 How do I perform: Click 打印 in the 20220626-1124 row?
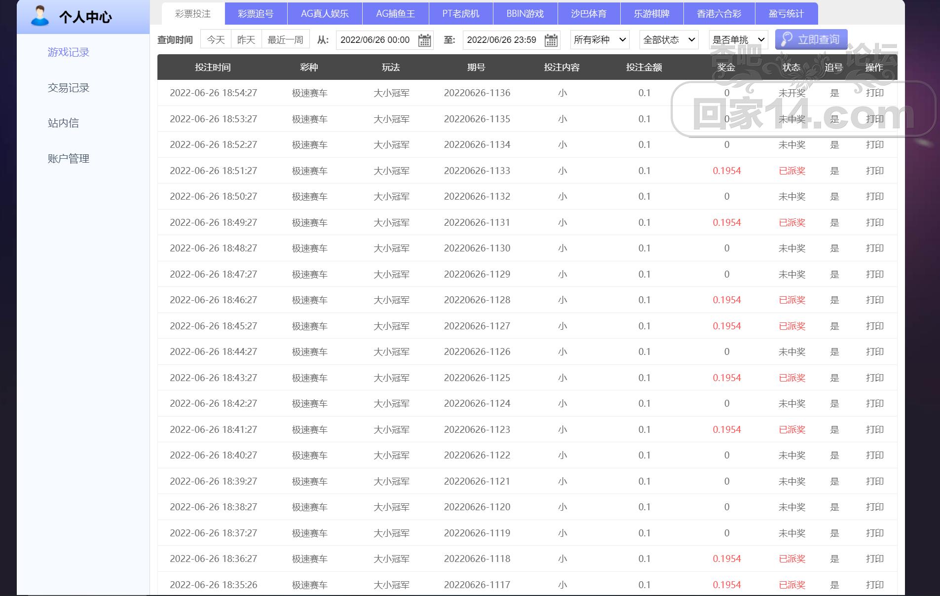pos(874,403)
